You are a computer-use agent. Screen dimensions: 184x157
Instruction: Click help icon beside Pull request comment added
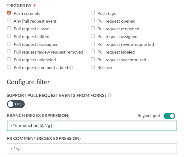tap(71, 68)
